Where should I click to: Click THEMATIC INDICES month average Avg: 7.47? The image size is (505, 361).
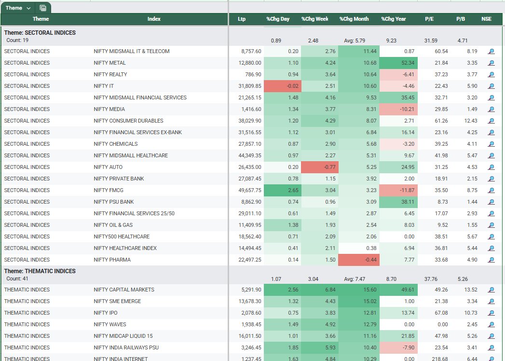point(355,279)
